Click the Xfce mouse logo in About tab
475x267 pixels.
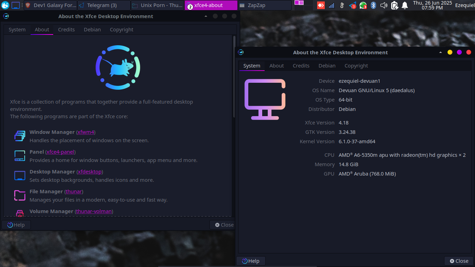[118, 67]
